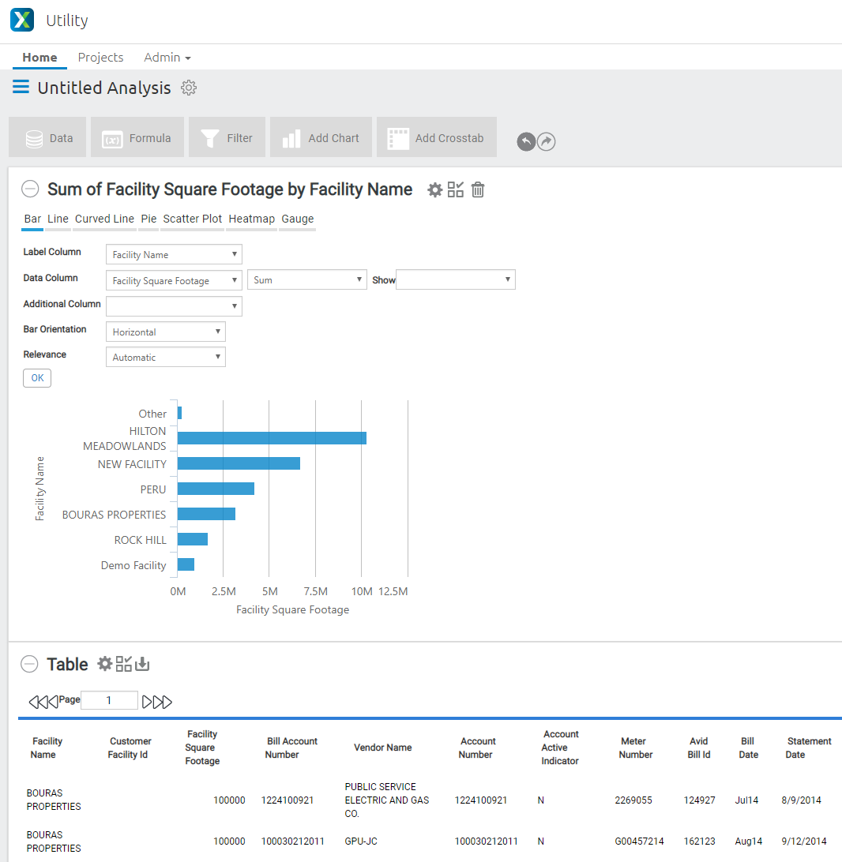Screen dimensions: 842x862
Task: Go to first table page
Action: coord(37,702)
